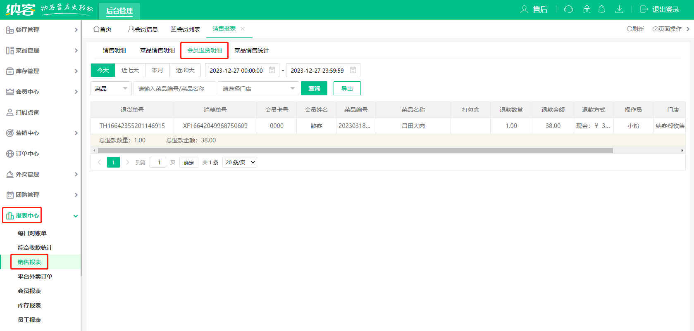Click the page number jump input
The width and height of the screenshot is (694, 331).
point(158,162)
